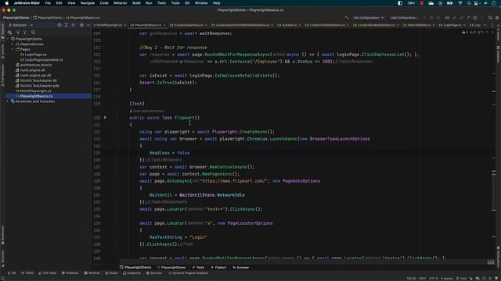Select NUnitPlaywright.cs in the solution tree
Screen dimensions: 501x281
[x=35, y=91]
